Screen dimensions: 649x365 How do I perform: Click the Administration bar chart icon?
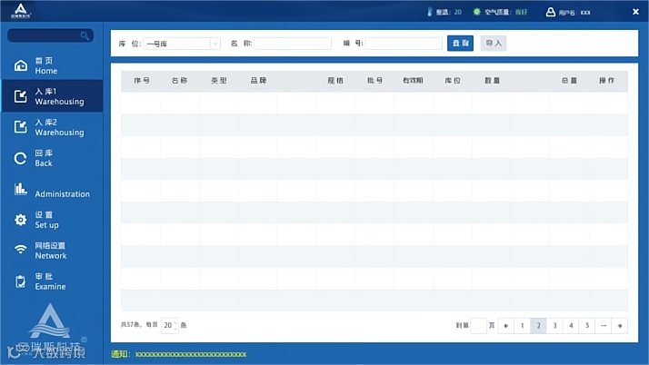20,189
